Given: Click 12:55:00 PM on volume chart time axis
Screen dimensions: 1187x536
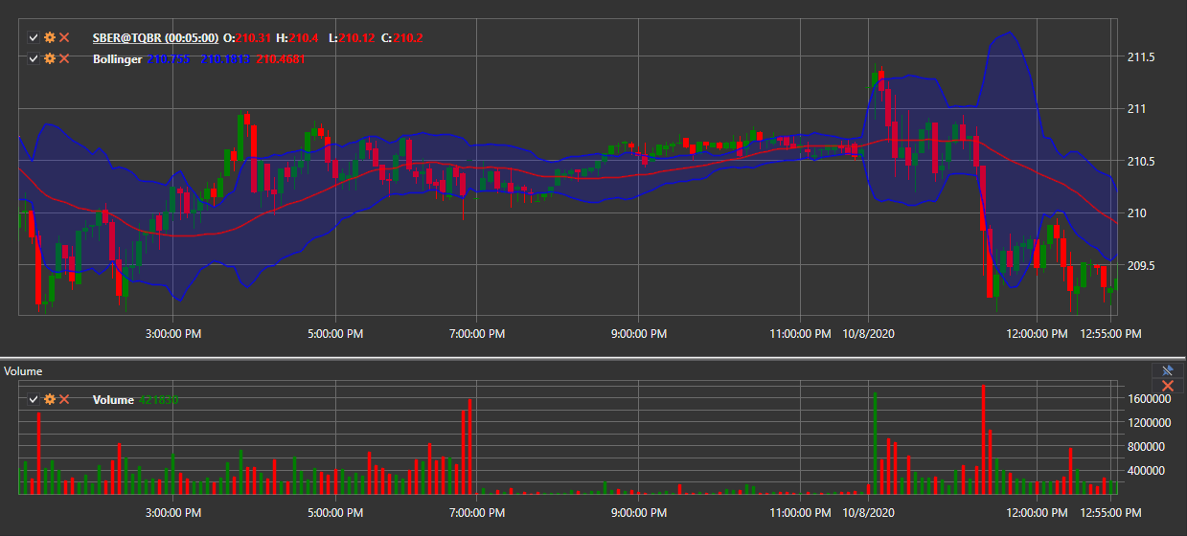Looking at the screenshot, I should point(1110,514).
